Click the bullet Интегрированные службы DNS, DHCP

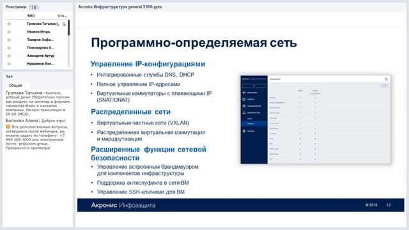(146, 75)
